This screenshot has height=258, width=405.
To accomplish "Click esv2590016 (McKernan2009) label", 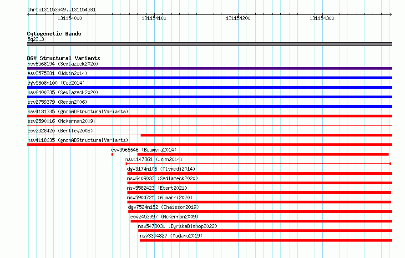I will click(x=61, y=121).
